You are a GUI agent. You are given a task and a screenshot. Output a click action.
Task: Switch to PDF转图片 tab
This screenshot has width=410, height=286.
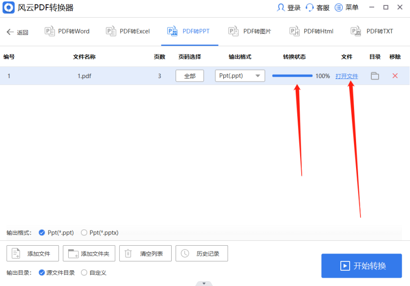coord(250,31)
